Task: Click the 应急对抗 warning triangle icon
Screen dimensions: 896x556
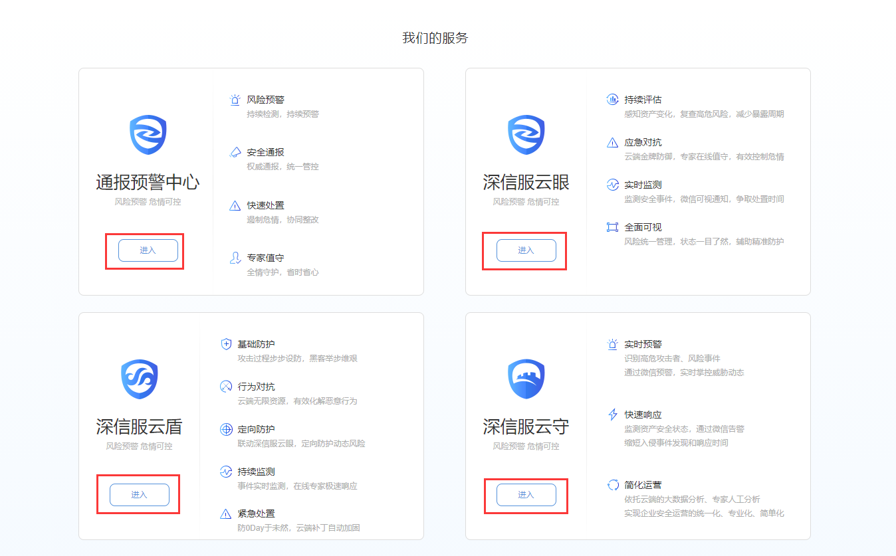Action: (612, 142)
